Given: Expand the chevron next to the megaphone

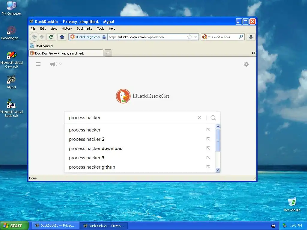Looking at the screenshot, I should pyautogui.click(x=61, y=64).
